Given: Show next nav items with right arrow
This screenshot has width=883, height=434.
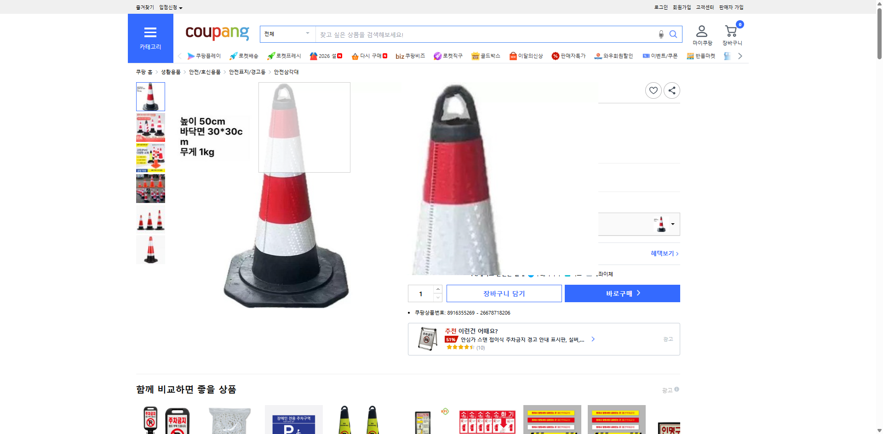Looking at the screenshot, I should coord(740,56).
